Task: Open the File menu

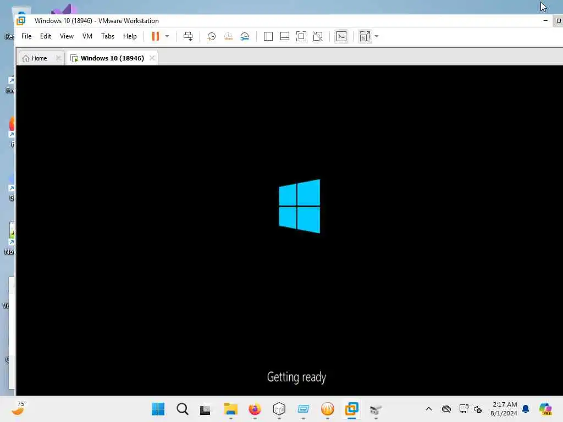Action: click(26, 36)
